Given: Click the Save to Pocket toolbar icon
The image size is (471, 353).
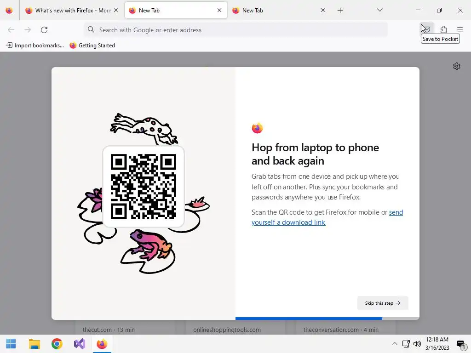Looking at the screenshot, I should 426,29.
